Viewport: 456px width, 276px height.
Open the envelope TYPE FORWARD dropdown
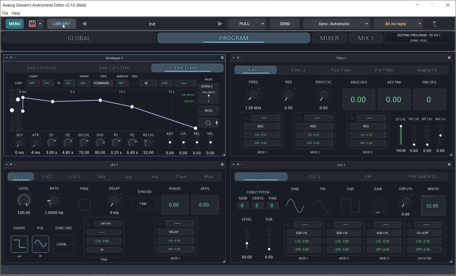tap(103, 83)
